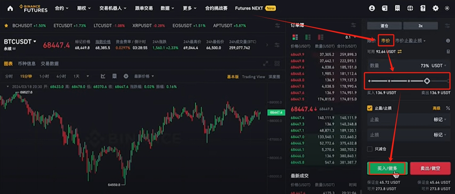Open 止盈 trigger type 标记 dropdown
The image size is (455, 194).
point(440,120)
